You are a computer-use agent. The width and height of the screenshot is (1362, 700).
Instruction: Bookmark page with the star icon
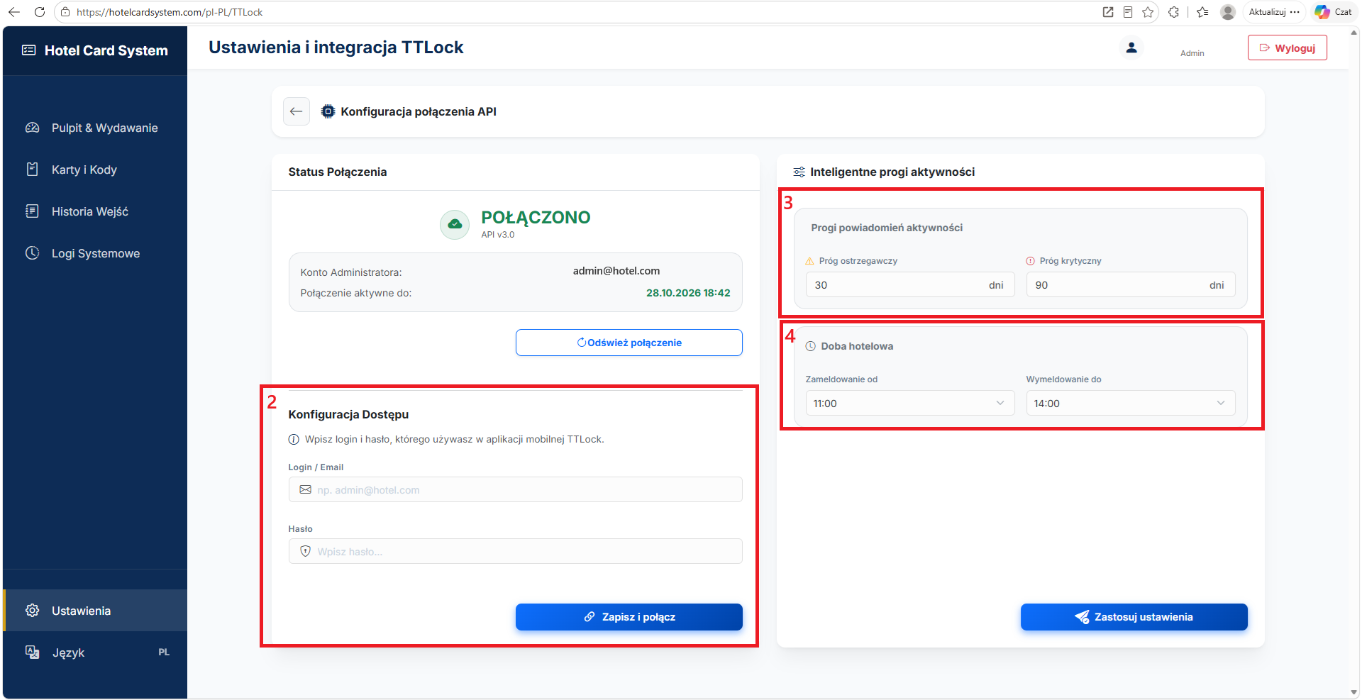1148,12
